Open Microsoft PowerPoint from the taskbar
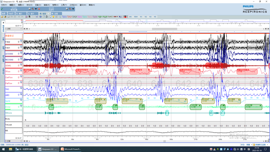Image resolution: width=270 pixels, height=152 pixels. coord(71,149)
